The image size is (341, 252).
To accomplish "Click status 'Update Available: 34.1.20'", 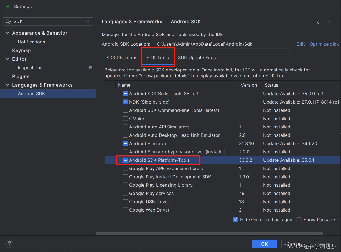I will click(290, 143).
